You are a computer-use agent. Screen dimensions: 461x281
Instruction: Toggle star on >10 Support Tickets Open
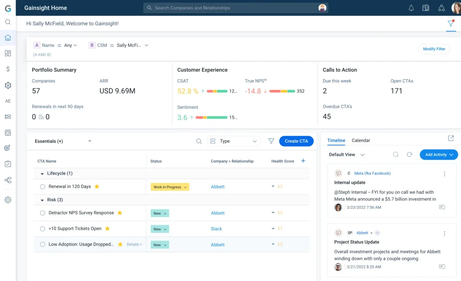pos(107,228)
